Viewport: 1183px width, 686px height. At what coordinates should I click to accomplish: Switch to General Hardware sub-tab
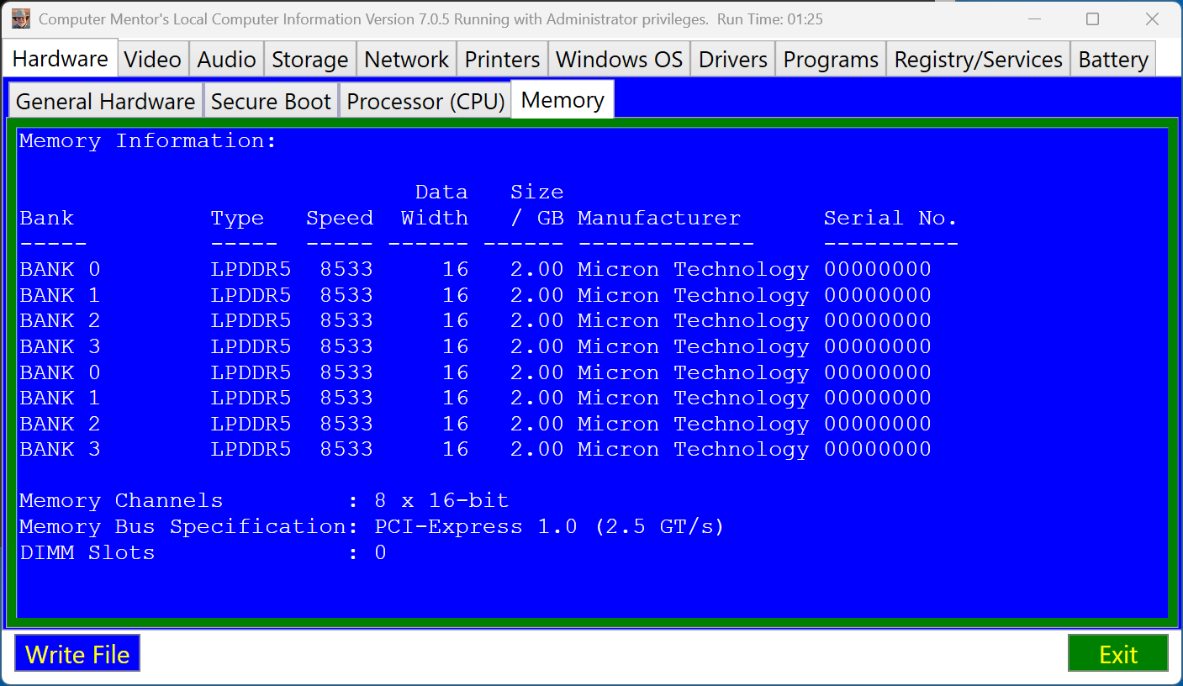pos(105,101)
